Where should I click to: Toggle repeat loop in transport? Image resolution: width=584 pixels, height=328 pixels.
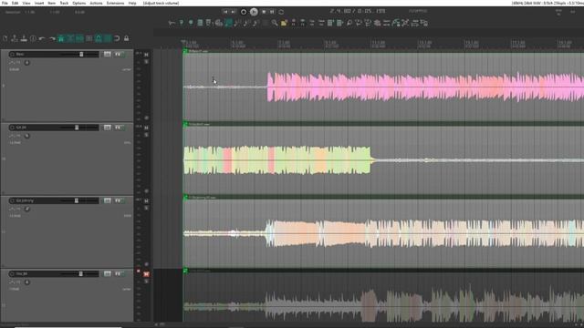[x=281, y=12]
